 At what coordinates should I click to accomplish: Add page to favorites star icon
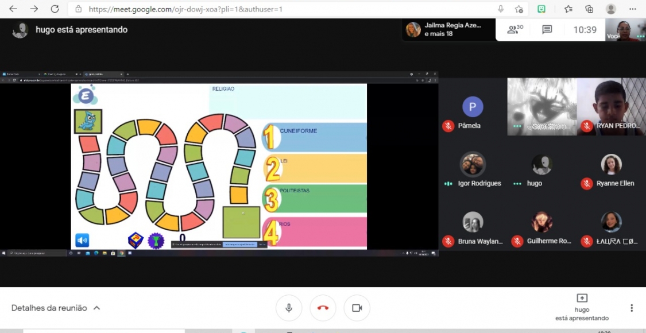519,9
